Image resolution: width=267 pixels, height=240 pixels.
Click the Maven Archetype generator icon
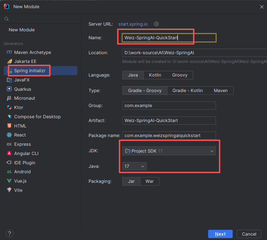9,52
